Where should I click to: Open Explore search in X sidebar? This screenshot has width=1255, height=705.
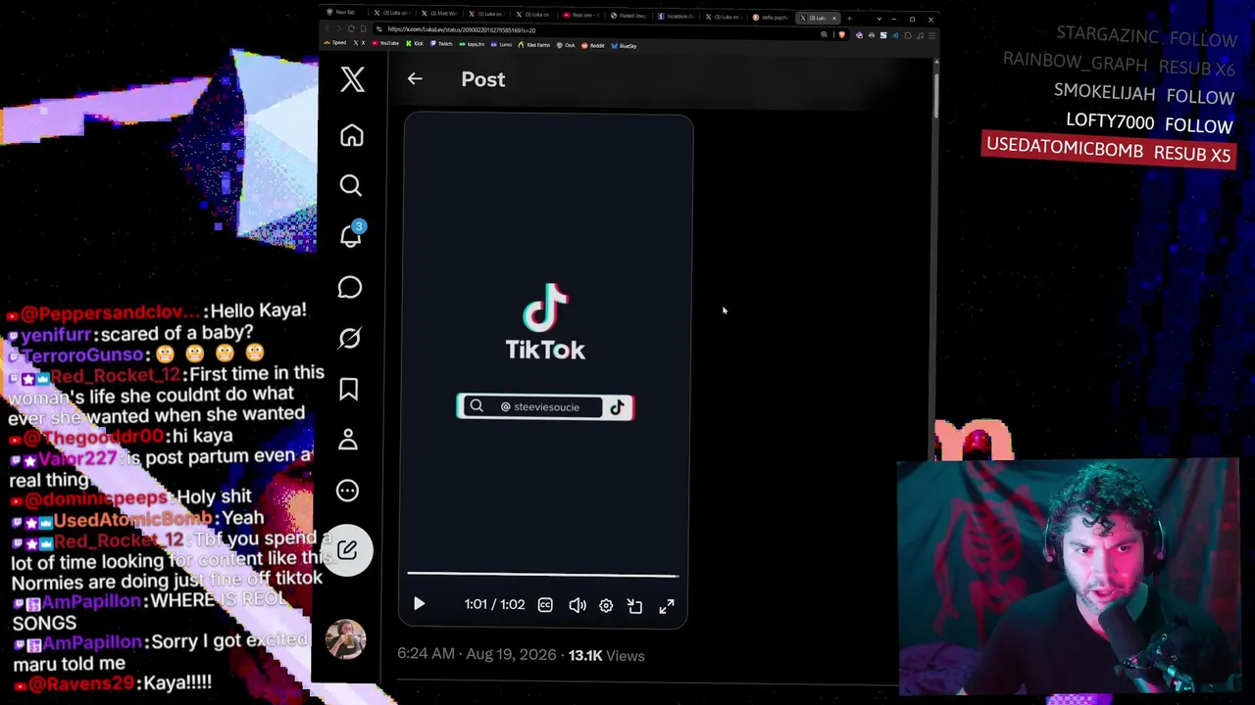coord(350,185)
